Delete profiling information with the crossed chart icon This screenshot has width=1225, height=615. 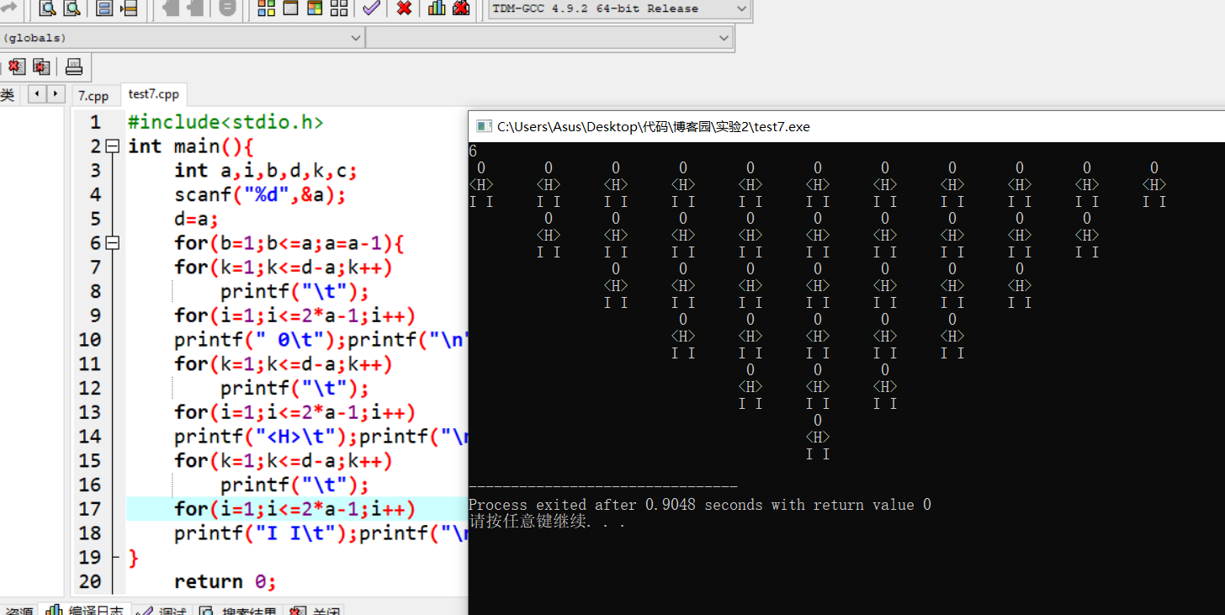pyautogui.click(x=461, y=8)
